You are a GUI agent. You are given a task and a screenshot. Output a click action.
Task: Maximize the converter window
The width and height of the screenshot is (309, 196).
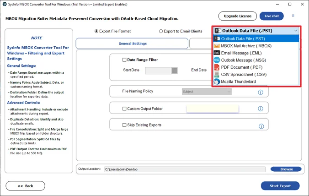(290, 4)
